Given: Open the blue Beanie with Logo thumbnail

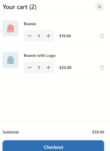Looking at the screenshot, I should pos(10,60).
